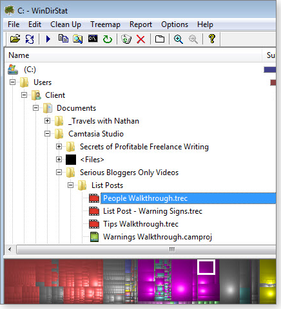Viewport: 281px width, 309px height.
Task: Click the Users folder icon
Action: tap(24, 82)
